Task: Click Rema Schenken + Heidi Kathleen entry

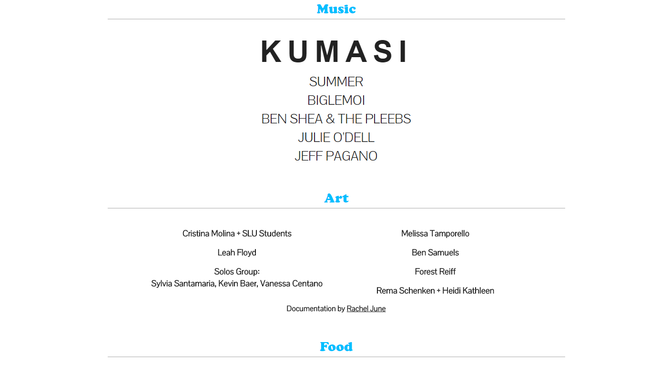Action: pos(435,291)
